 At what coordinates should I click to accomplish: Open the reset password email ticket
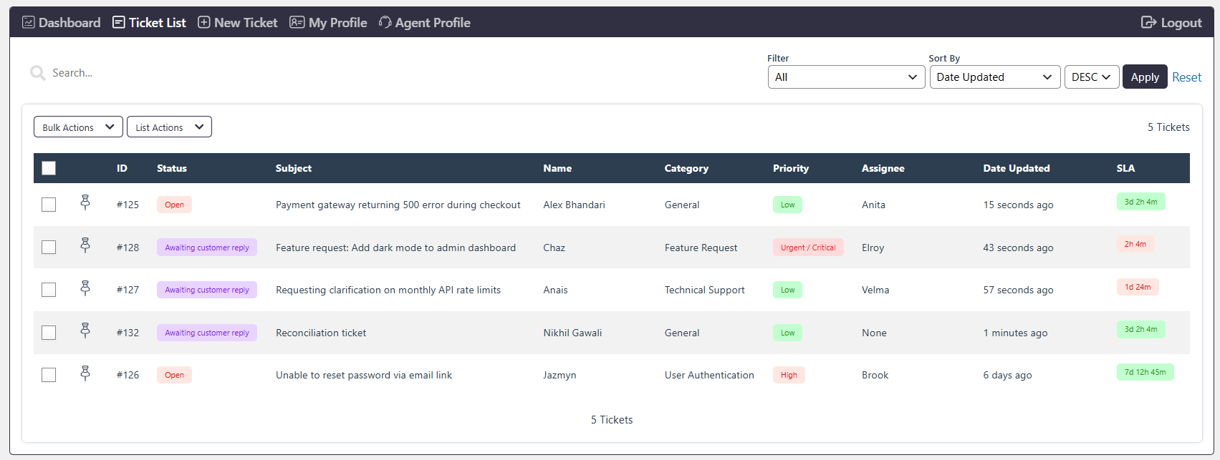click(x=364, y=375)
